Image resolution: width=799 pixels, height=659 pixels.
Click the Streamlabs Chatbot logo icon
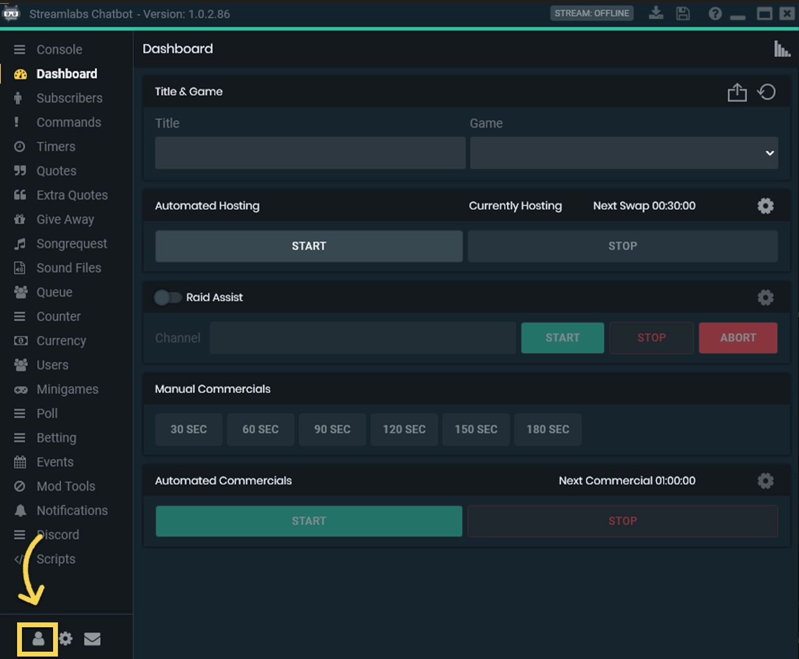click(x=12, y=13)
